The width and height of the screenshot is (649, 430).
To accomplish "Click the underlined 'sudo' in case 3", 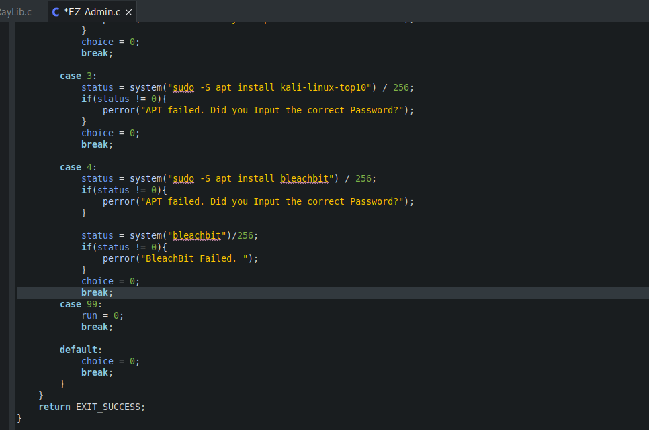I will click(183, 87).
